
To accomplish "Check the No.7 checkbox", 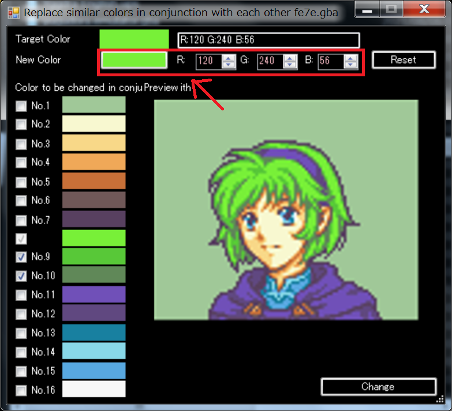I will [x=21, y=220].
